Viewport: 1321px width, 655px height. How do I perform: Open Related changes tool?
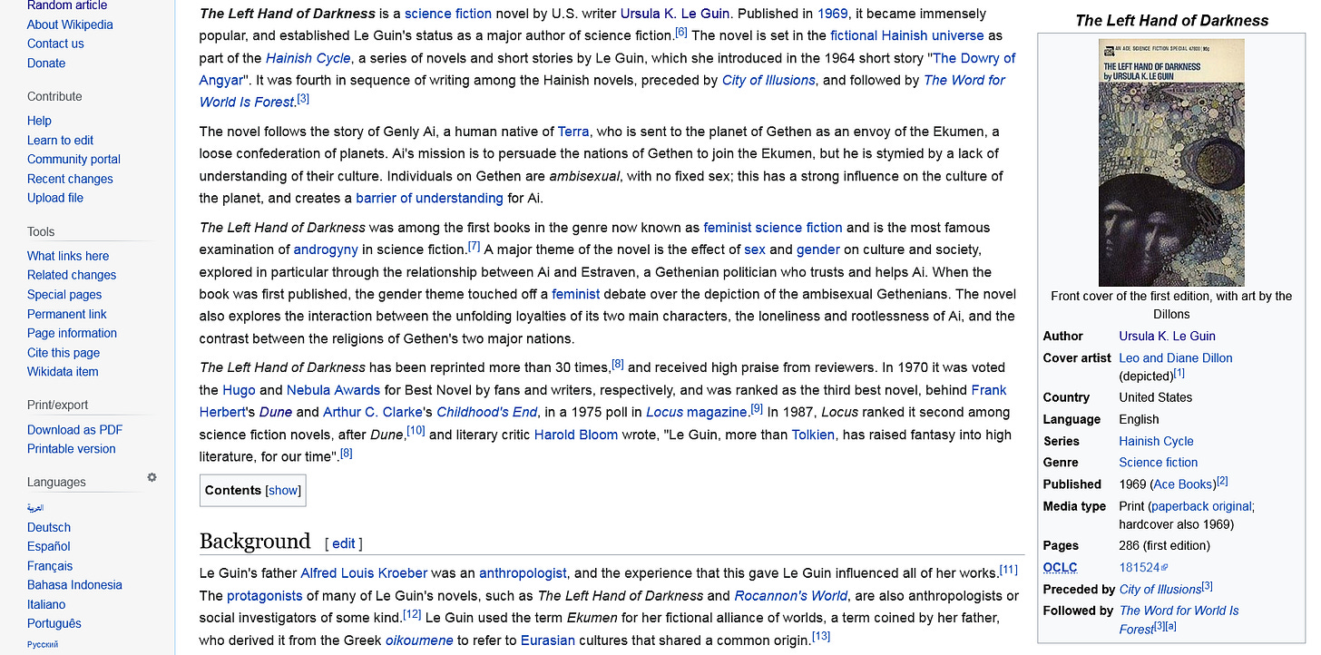(x=72, y=275)
